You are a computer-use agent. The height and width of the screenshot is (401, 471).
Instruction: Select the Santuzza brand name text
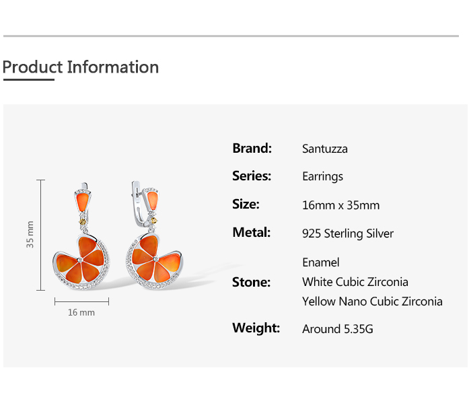pyautogui.click(x=325, y=149)
